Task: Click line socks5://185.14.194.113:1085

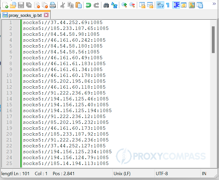Action: [x=66, y=163]
